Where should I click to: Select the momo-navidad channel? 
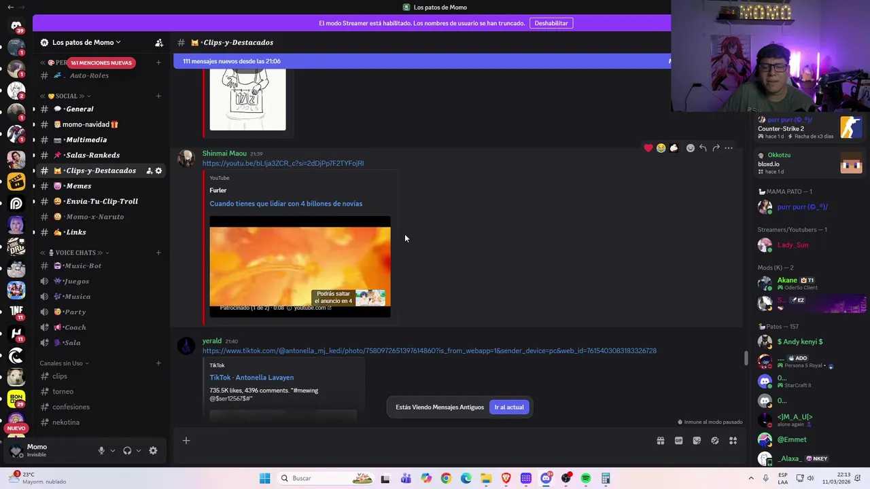[x=101, y=124]
